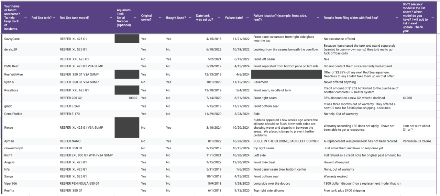Select "BUBLE IN THE SILICONE, BACK LEFT CORNER" cell
Image resolution: width=440 pixels, height=196 pixels.
point(287,141)
